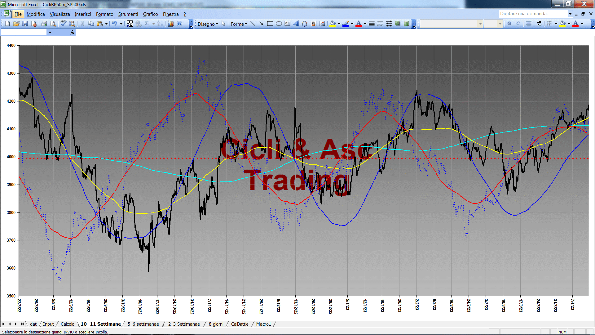This screenshot has width=595, height=335.
Task: Expand the AutoSum functions dropdown
Action: (153, 24)
